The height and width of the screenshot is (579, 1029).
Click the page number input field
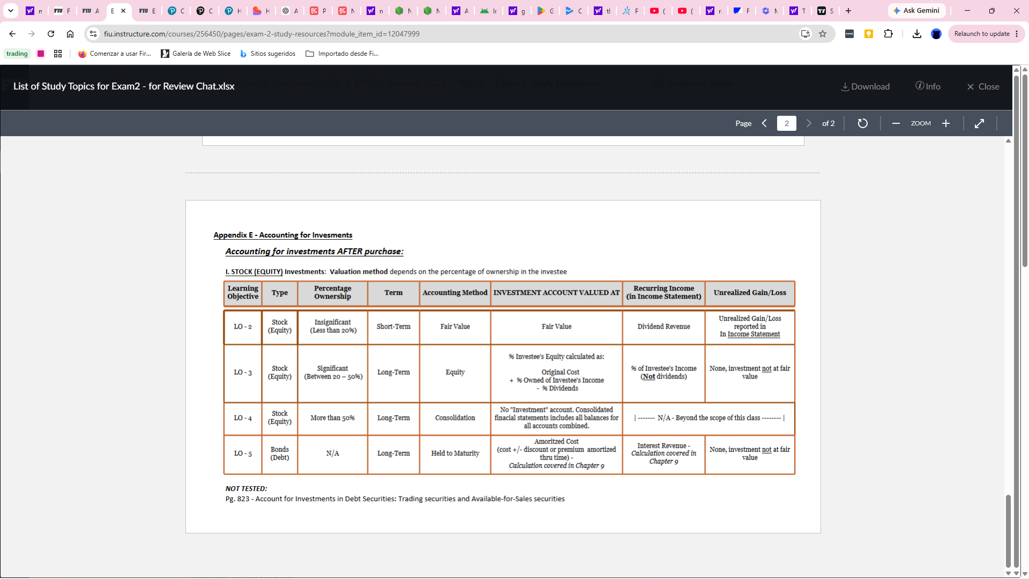click(x=786, y=123)
